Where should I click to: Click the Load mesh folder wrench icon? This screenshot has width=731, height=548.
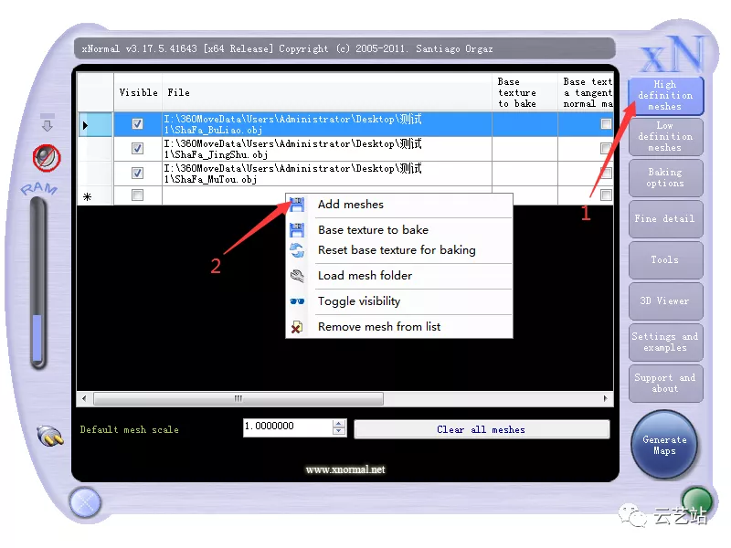[297, 276]
